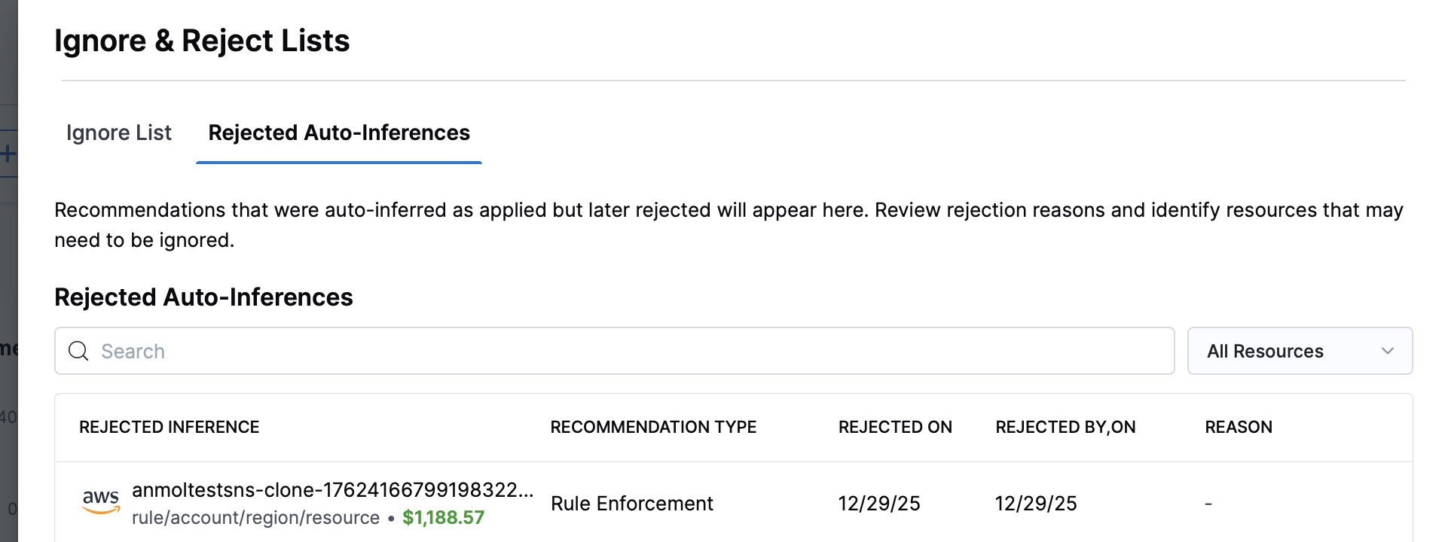Screen dimensions: 1442x542
Task: Click the Reason column header
Action: 1238,428
